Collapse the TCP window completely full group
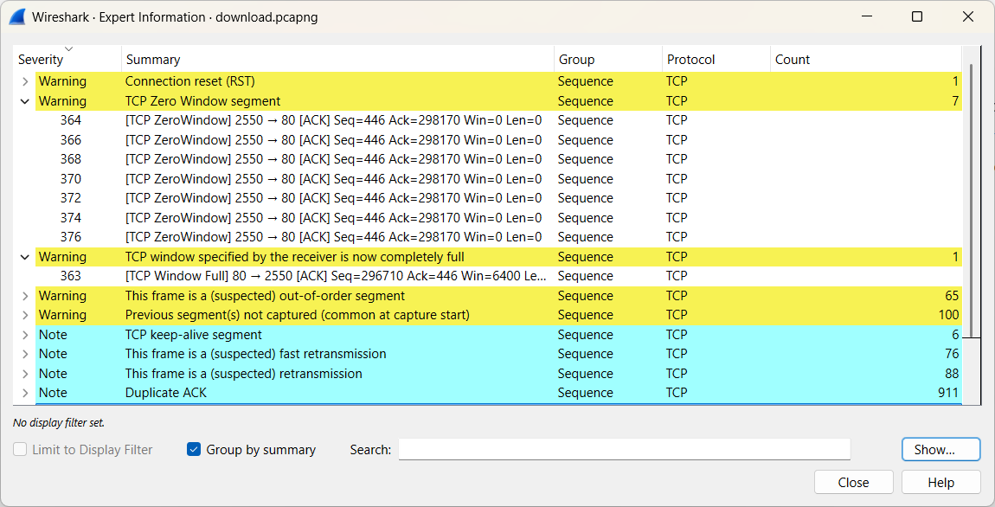This screenshot has width=995, height=507. [25, 257]
